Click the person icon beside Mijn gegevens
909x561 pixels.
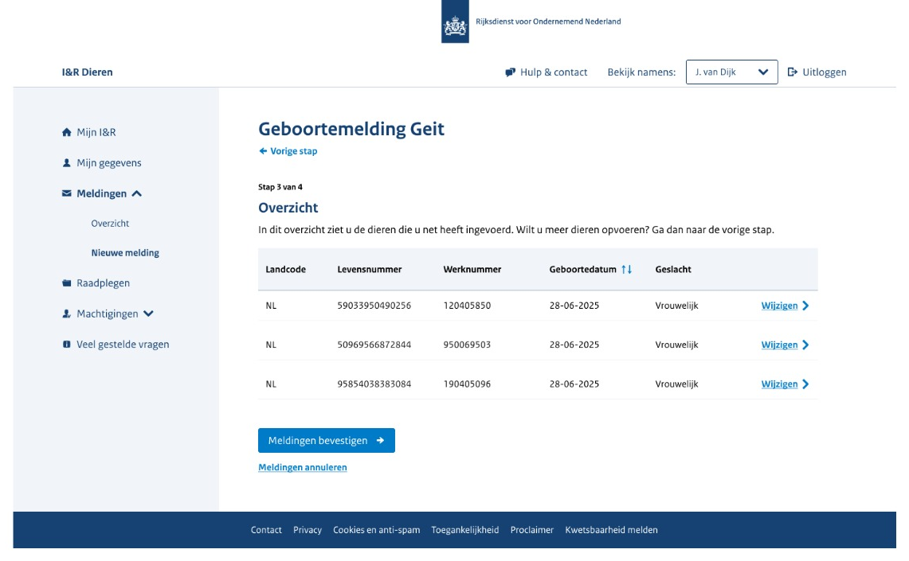pos(67,162)
